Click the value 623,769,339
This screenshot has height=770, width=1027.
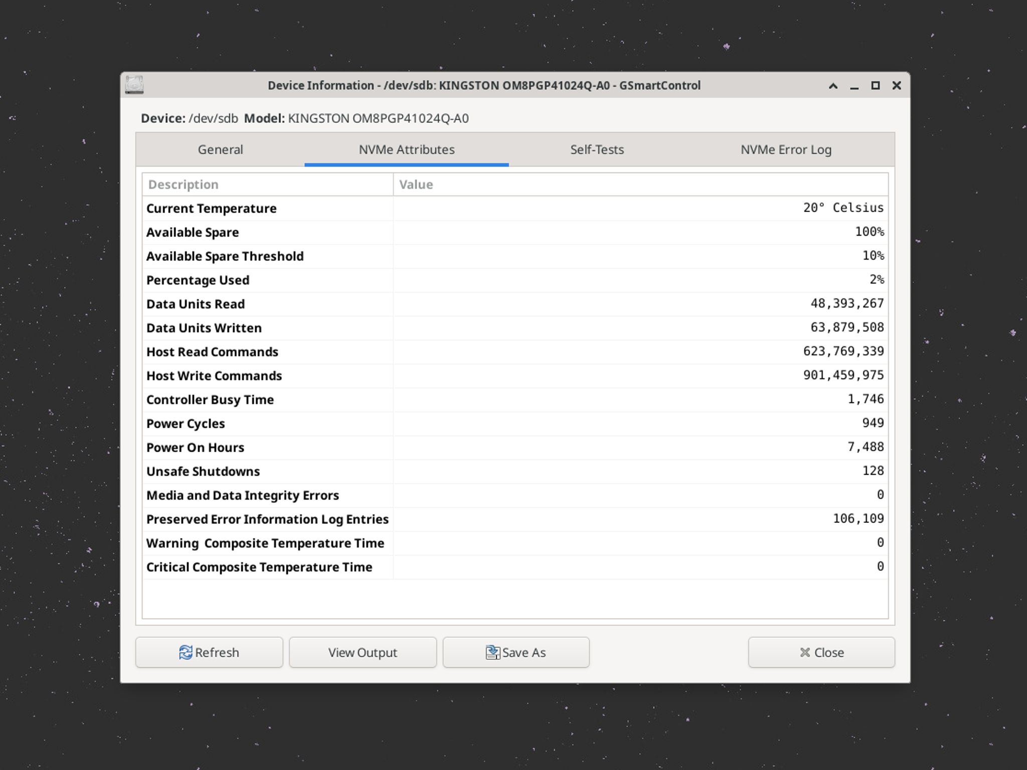tap(843, 351)
